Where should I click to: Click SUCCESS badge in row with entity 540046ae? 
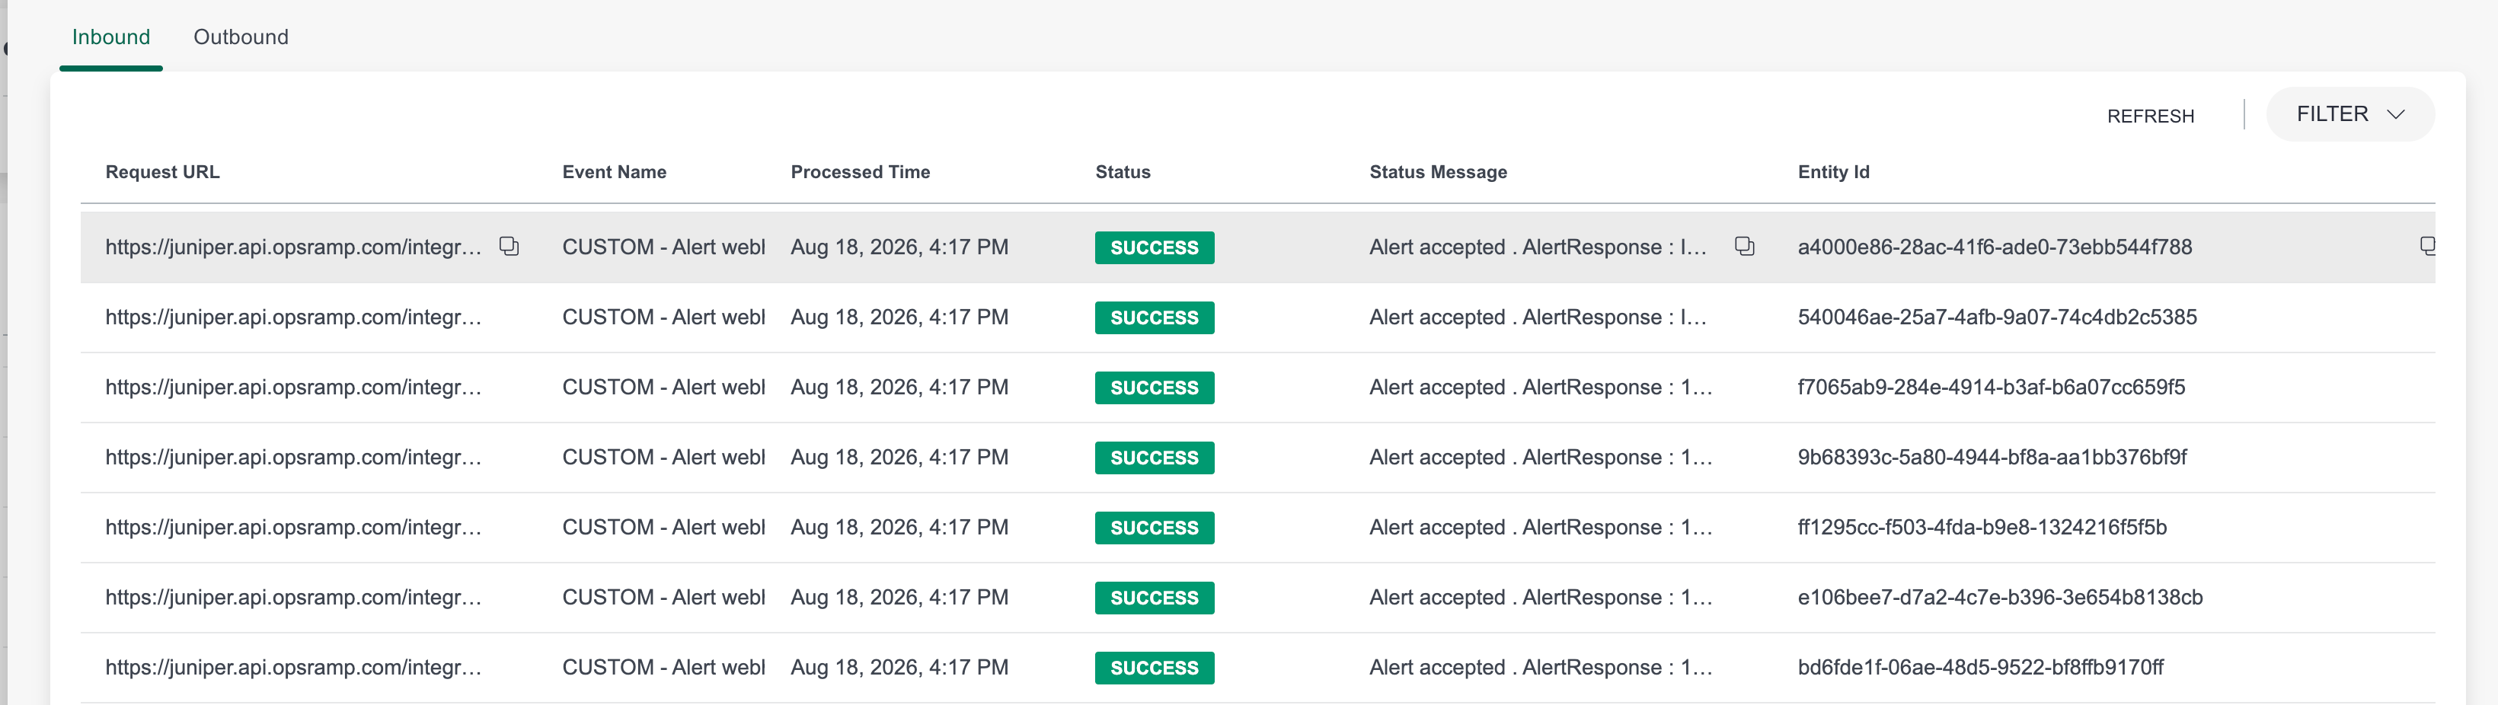[1154, 317]
